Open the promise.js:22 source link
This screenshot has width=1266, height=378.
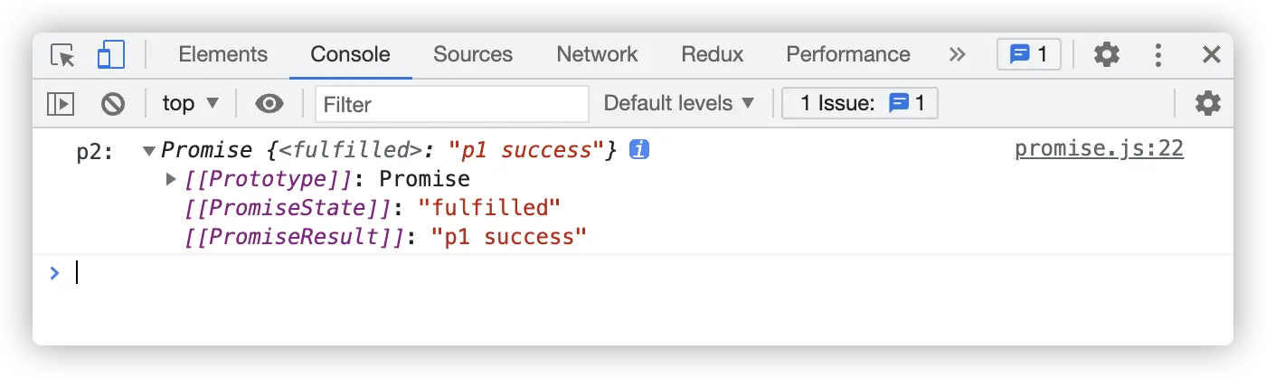(x=1099, y=149)
